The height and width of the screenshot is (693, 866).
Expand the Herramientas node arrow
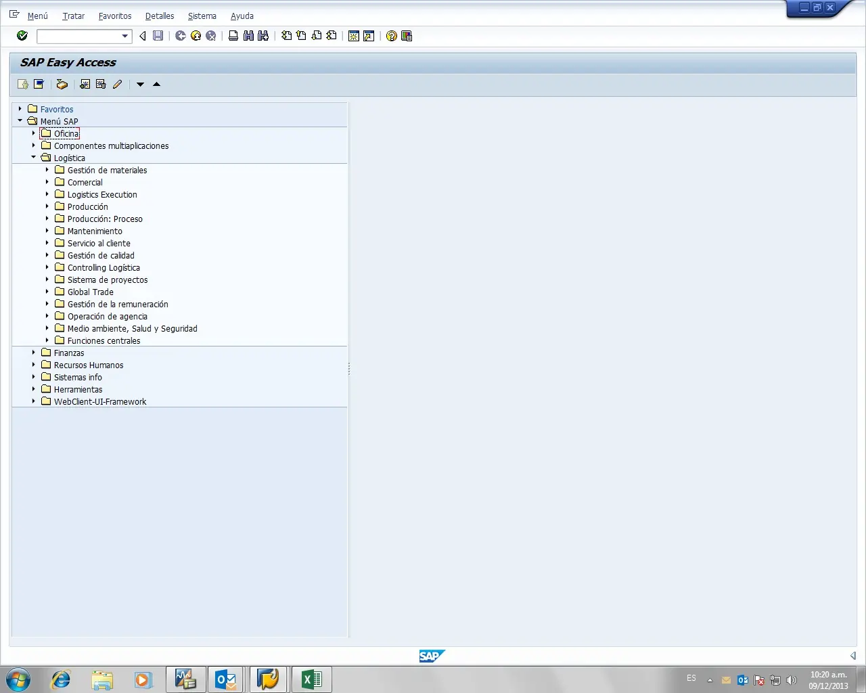click(34, 388)
